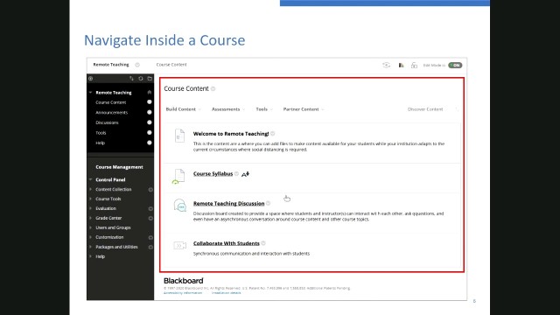Collapse the Remote Teaching course menu
Image resolution: width=560 pixels, height=315 pixels.
(90, 93)
